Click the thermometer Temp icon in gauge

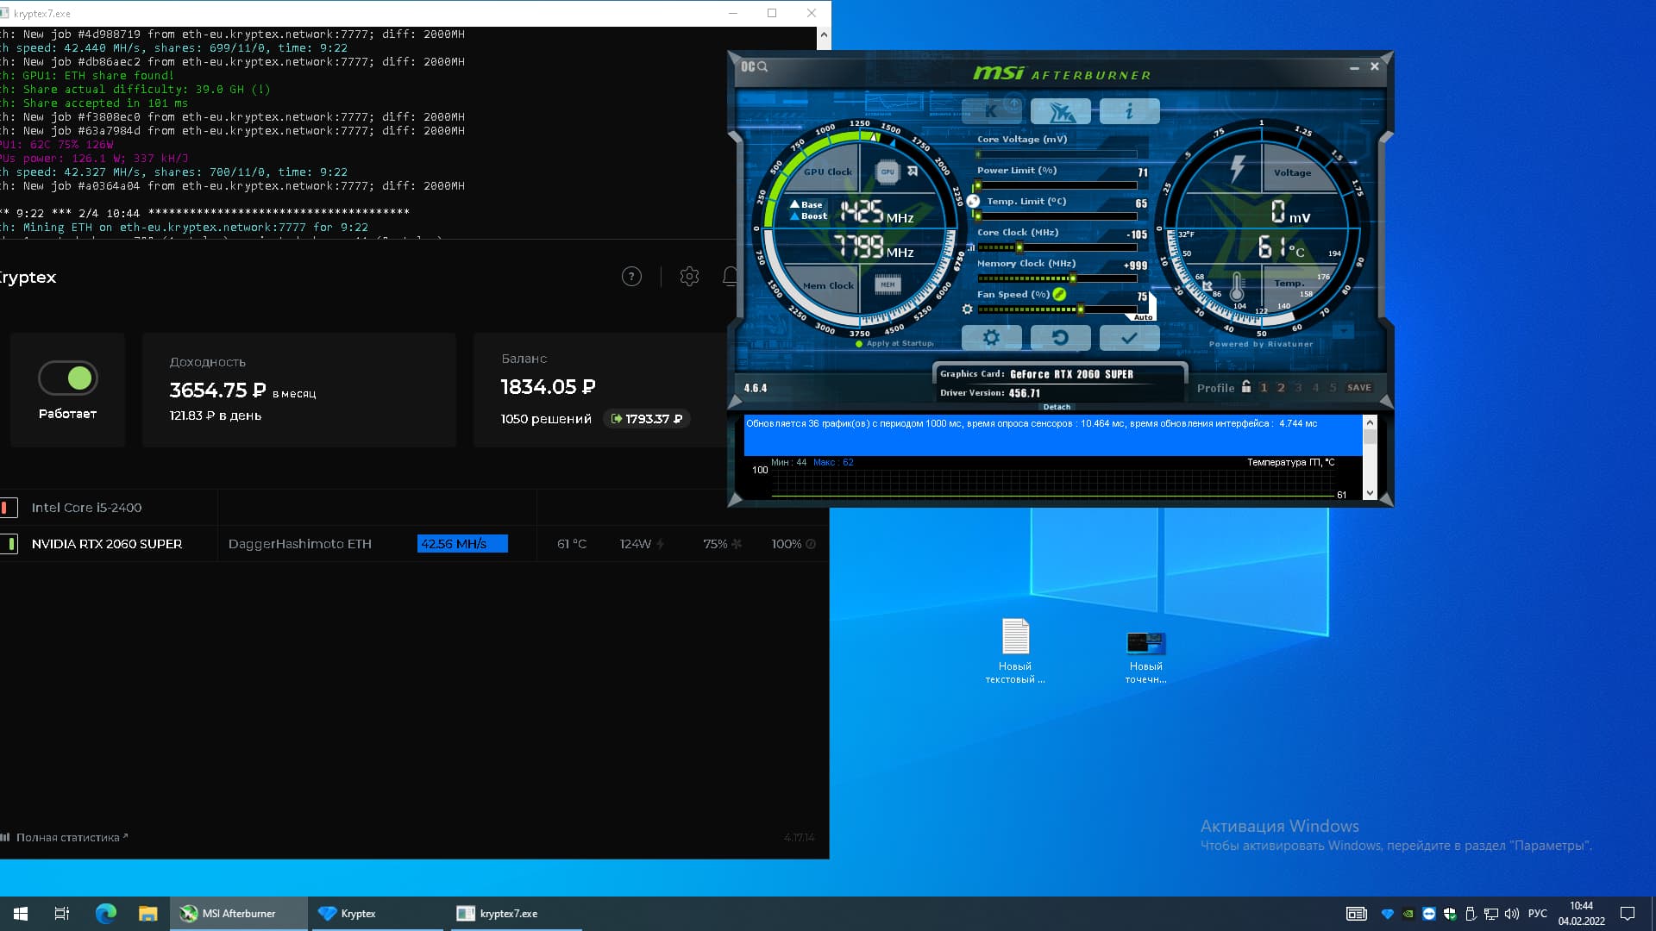tap(1237, 285)
